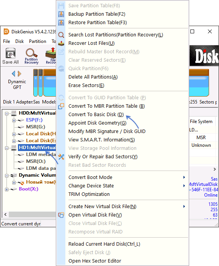Expand the ESP(F:) partition node
The image size is (219, 266).
click(x=14, y=120)
